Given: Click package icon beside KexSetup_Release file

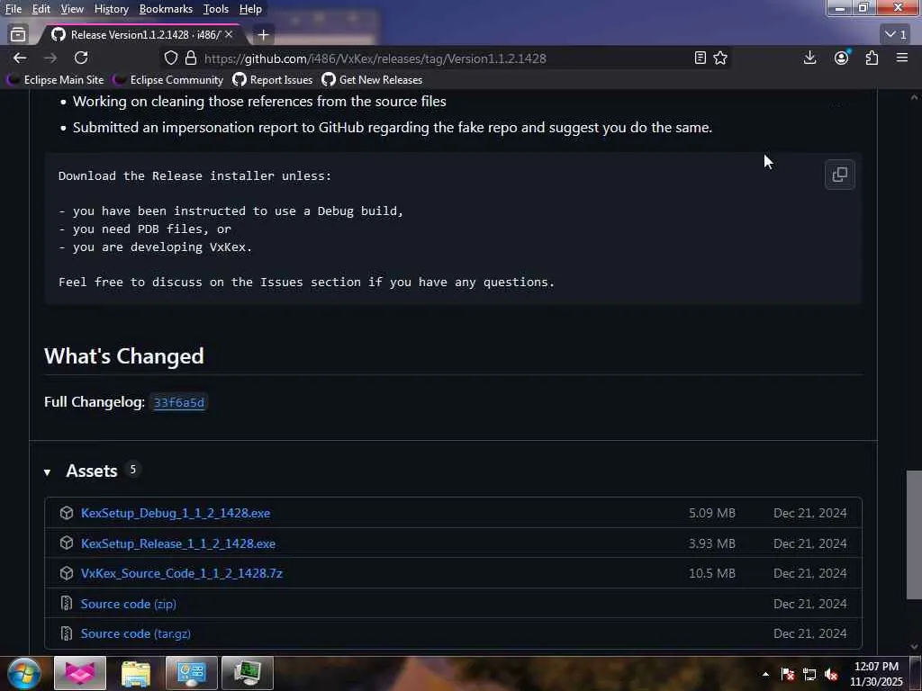Looking at the screenshot, I should click(67, 543).
